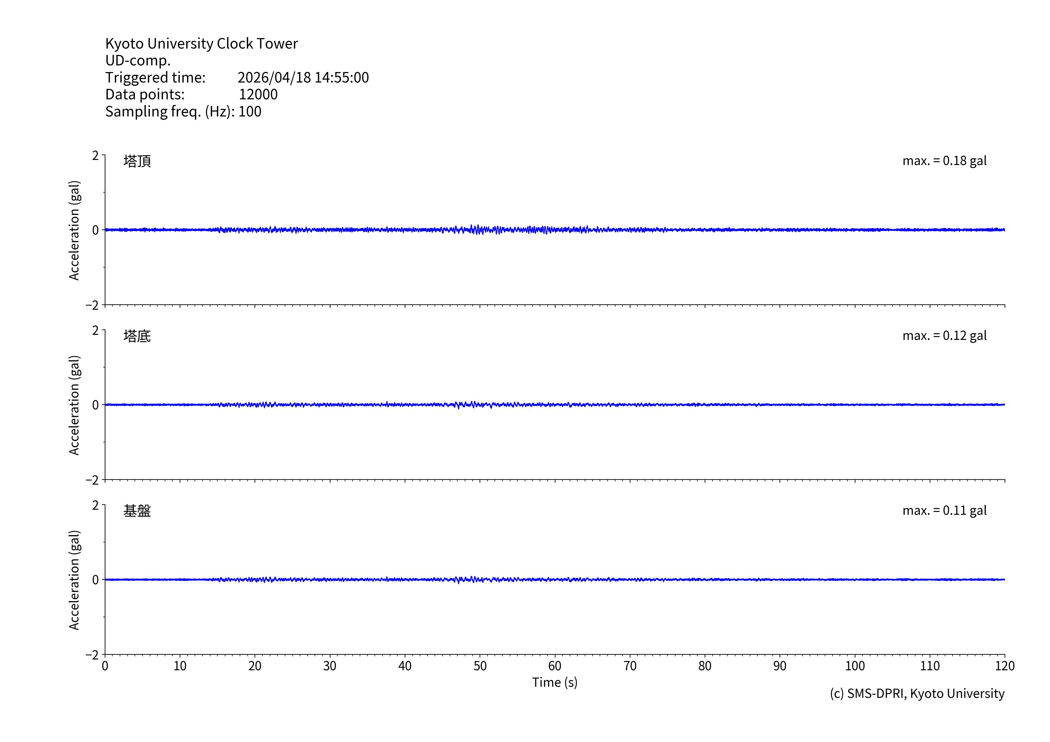Click the 塔頂 label in top plot
Screen dimensions: 1050x742
137,161
